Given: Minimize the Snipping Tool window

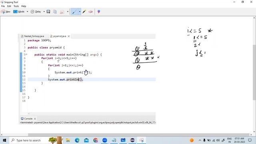Looking at the screenshot, I should click(234, 2).
